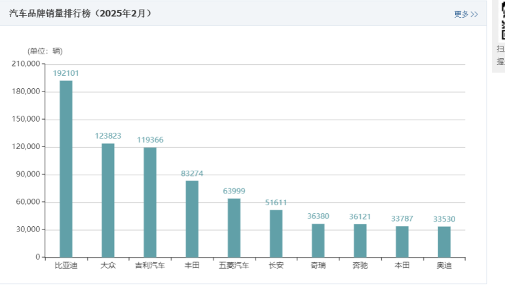The width and height of the screenshot is (505, 287).
Task: Click the double-chevron arrow beside 更多
Action: click(x=474, y=14)
